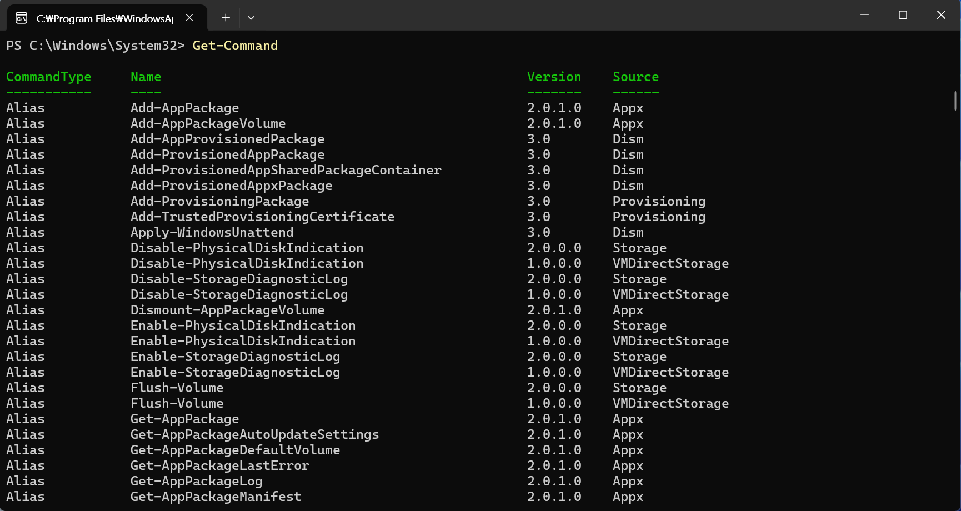Click the Get-AppPackageLog entry

(x=197, y=481)
